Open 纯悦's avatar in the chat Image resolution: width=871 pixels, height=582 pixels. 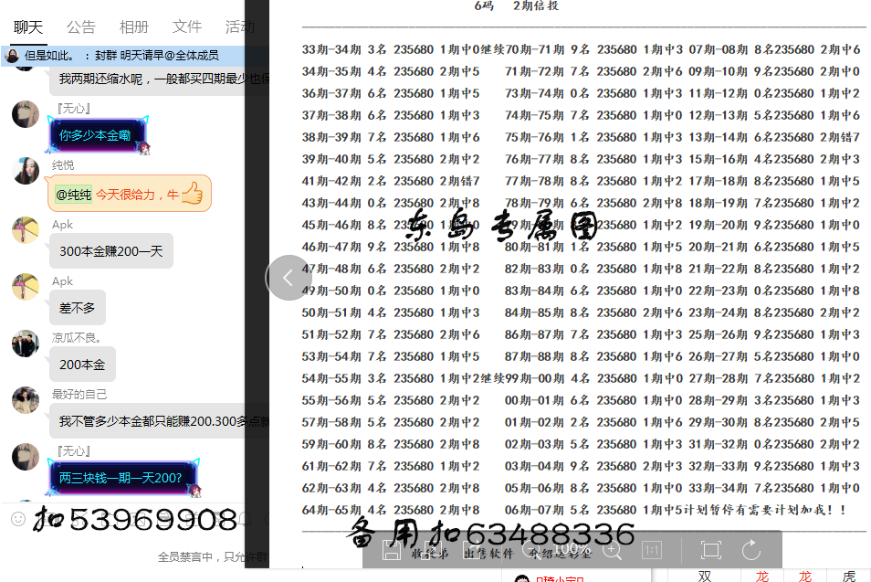click(26, 171)
